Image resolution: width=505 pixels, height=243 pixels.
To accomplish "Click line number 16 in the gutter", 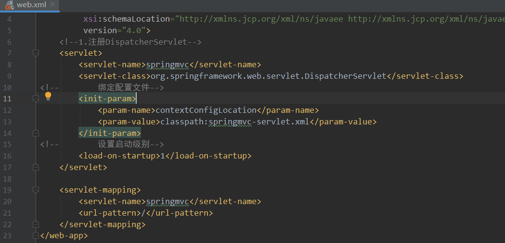I will 7,156.
